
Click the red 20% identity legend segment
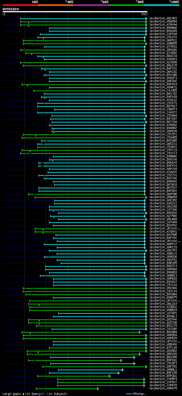pyautogui.click(x=20, y=5)
